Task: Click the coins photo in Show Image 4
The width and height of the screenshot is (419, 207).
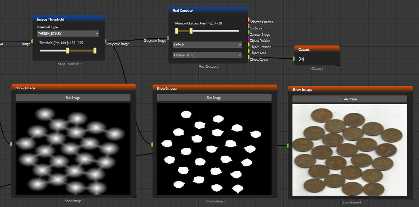Action: pyautogui.click(x=350, y=150)
